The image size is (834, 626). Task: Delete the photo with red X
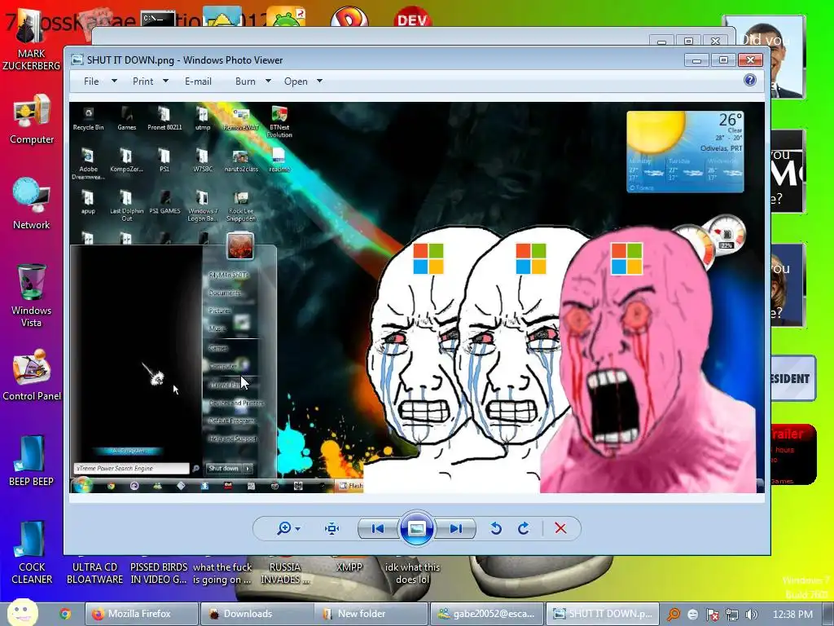click(560, 528)
